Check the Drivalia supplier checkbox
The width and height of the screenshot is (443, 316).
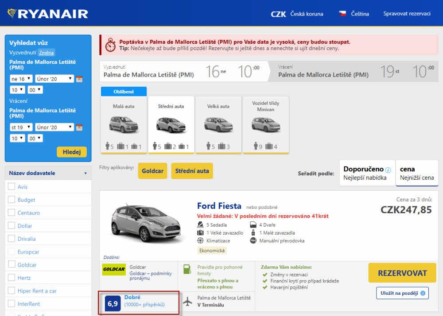(x=12, y=239)
